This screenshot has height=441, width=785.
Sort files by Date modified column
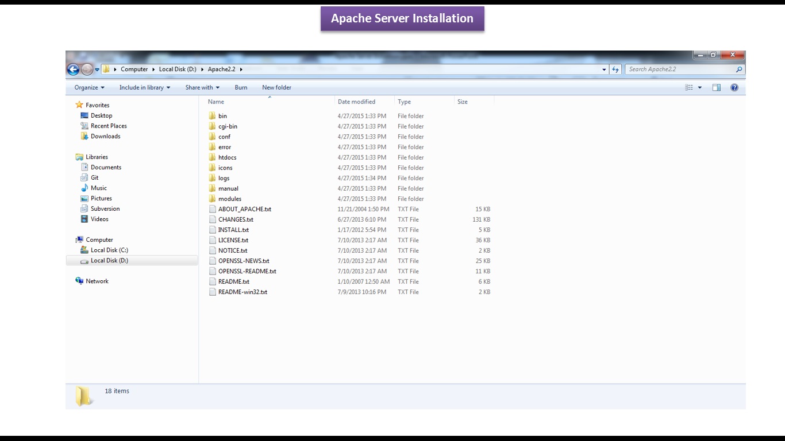tap(356, 102)
